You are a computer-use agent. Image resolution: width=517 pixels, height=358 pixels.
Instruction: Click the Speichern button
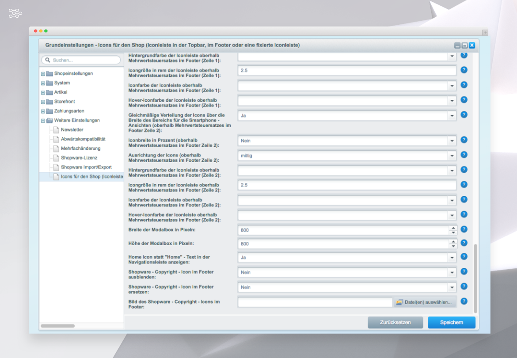point(452,322)
